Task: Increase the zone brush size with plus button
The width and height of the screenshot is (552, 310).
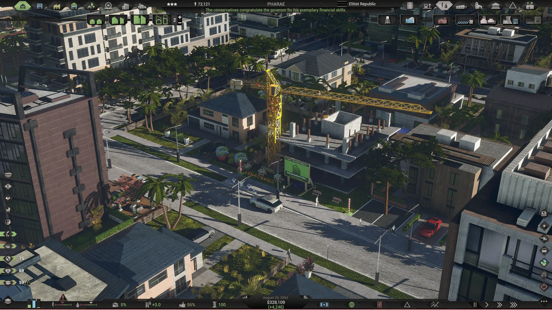Action: tap(180, 17)
